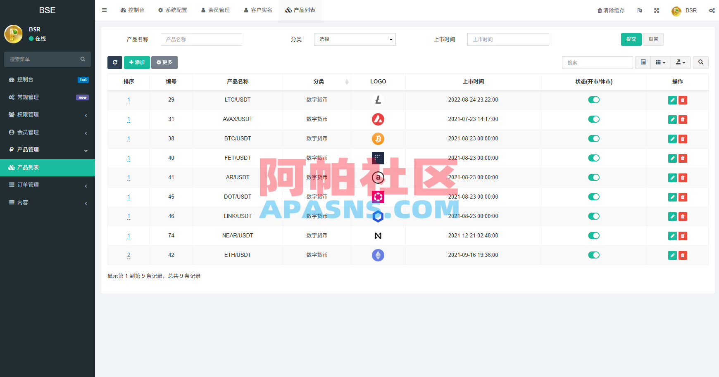The image size is (719, 377).
Task: Switch to the 客户实名 tab
Action: (x=258, y=10)
